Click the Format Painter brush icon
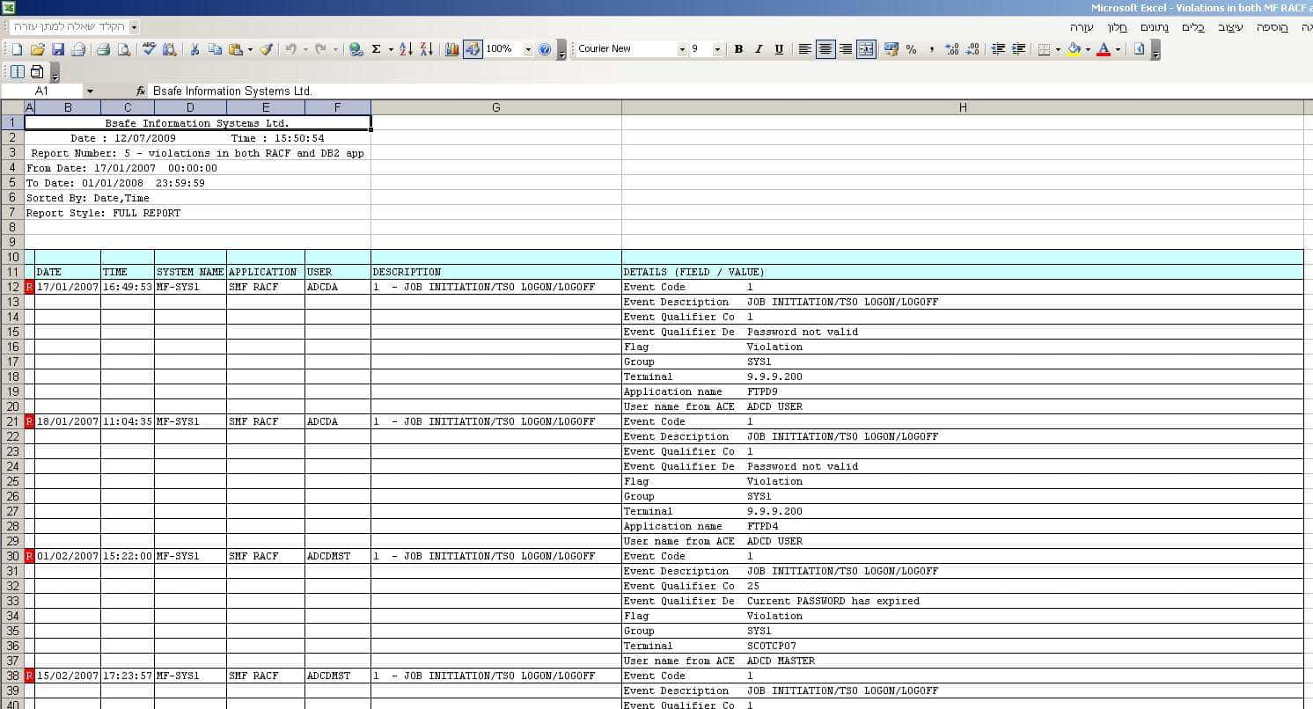This screenshot has height=709, width=1313. pyautogui.click(x=267, y=49)
